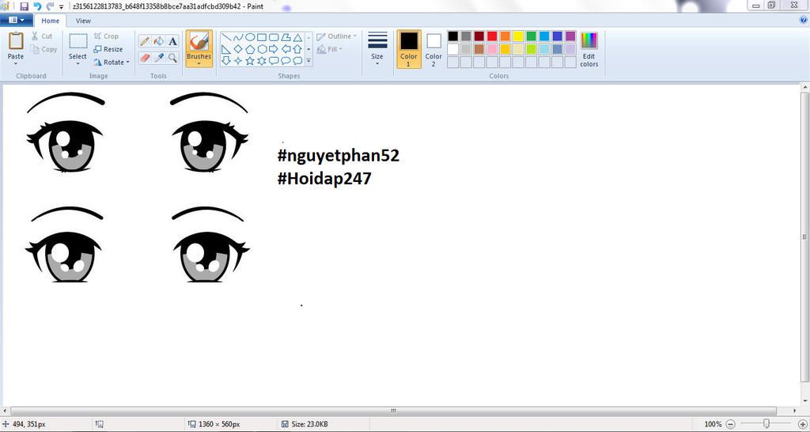Click the Brushes tool icon

coord(199,41)
